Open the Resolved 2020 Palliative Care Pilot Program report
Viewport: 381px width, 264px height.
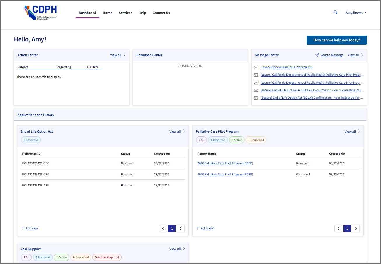(225, 163)
